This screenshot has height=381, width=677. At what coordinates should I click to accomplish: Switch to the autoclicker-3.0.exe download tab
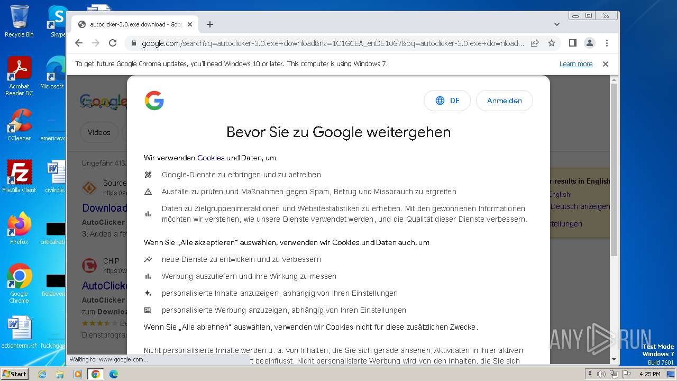[135, 24]
